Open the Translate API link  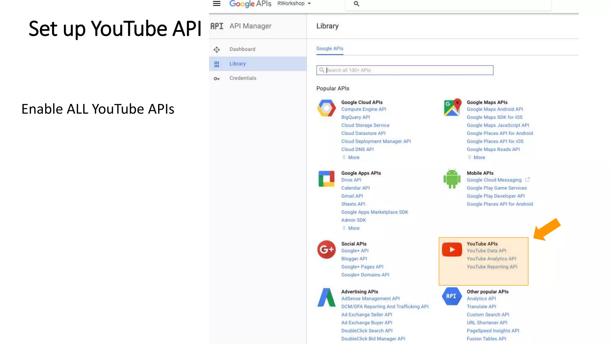[x=481, y=307]
